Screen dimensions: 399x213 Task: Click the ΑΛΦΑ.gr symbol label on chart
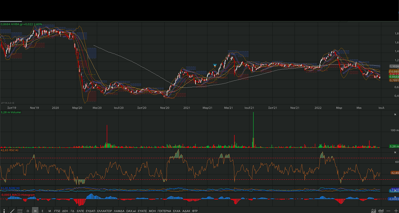pos(17,24)
